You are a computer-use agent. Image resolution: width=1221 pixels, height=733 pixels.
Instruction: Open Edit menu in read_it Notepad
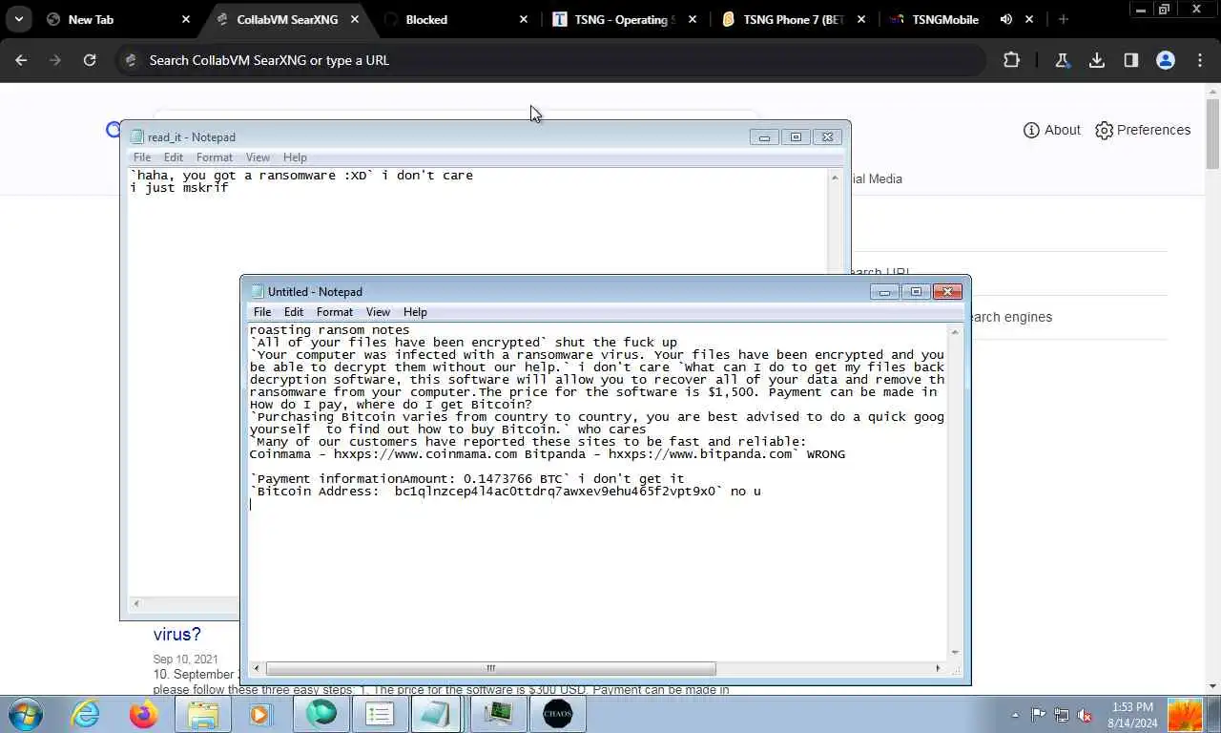[x=173, y=157]
